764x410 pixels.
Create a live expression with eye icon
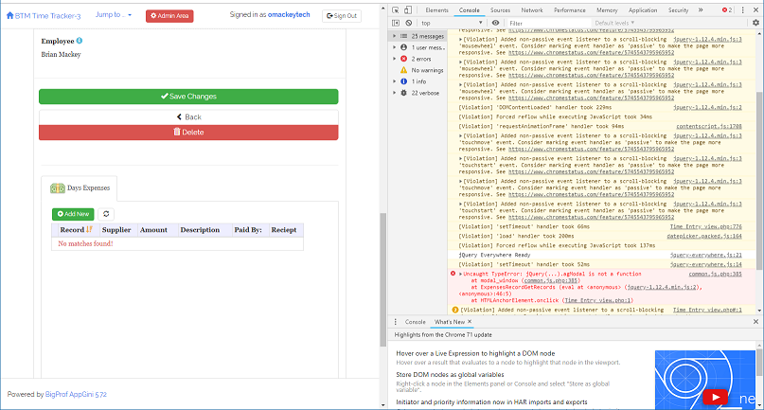(x=495, y=23)
